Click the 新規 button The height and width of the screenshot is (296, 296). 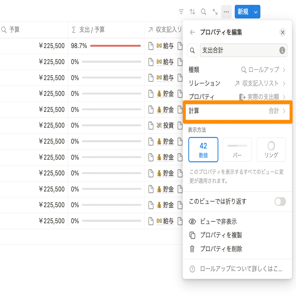(x=243, y=12)
